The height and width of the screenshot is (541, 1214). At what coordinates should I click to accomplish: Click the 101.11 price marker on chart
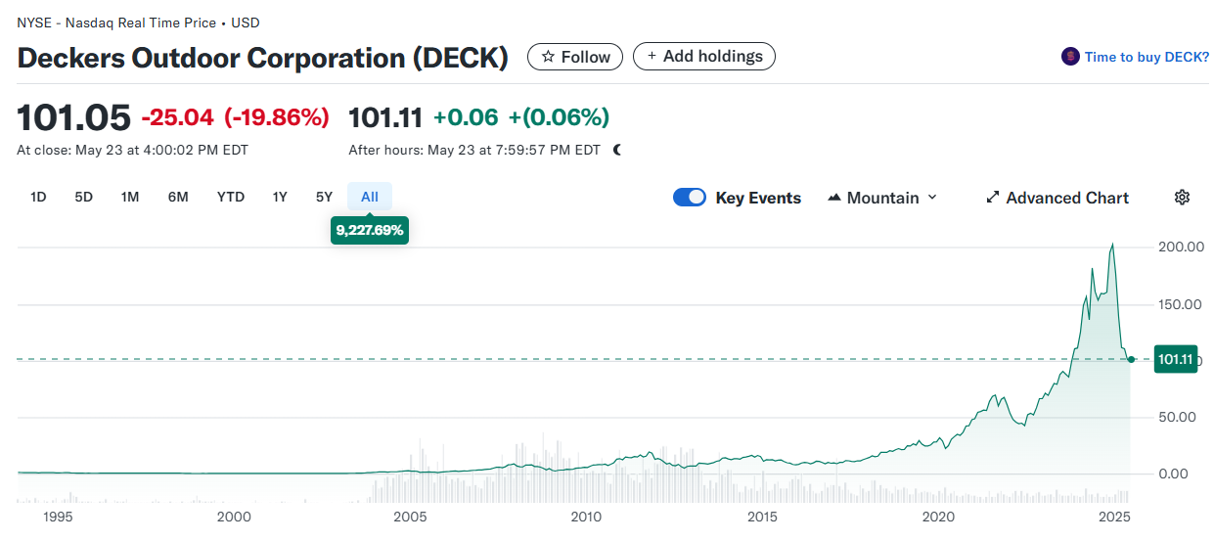pos(1176,360)
